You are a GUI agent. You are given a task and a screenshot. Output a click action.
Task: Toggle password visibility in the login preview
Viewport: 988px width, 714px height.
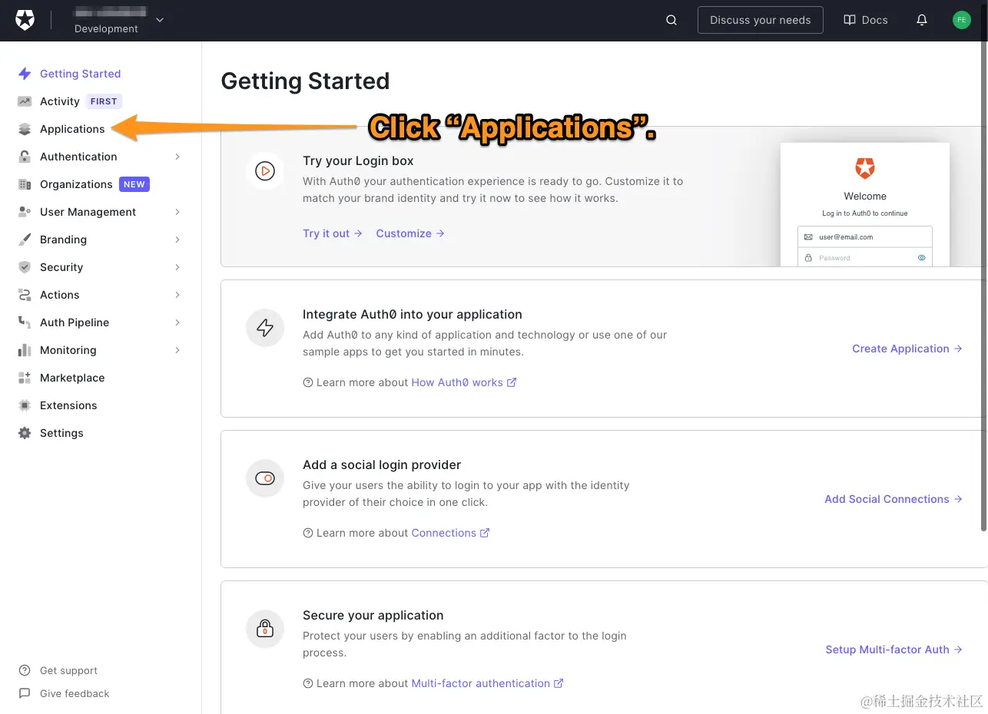921,257
